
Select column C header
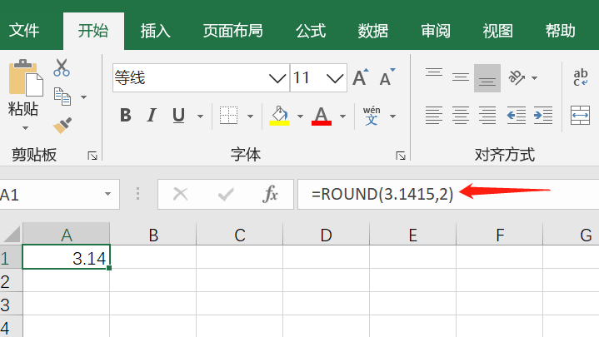(x=240, y=234)
